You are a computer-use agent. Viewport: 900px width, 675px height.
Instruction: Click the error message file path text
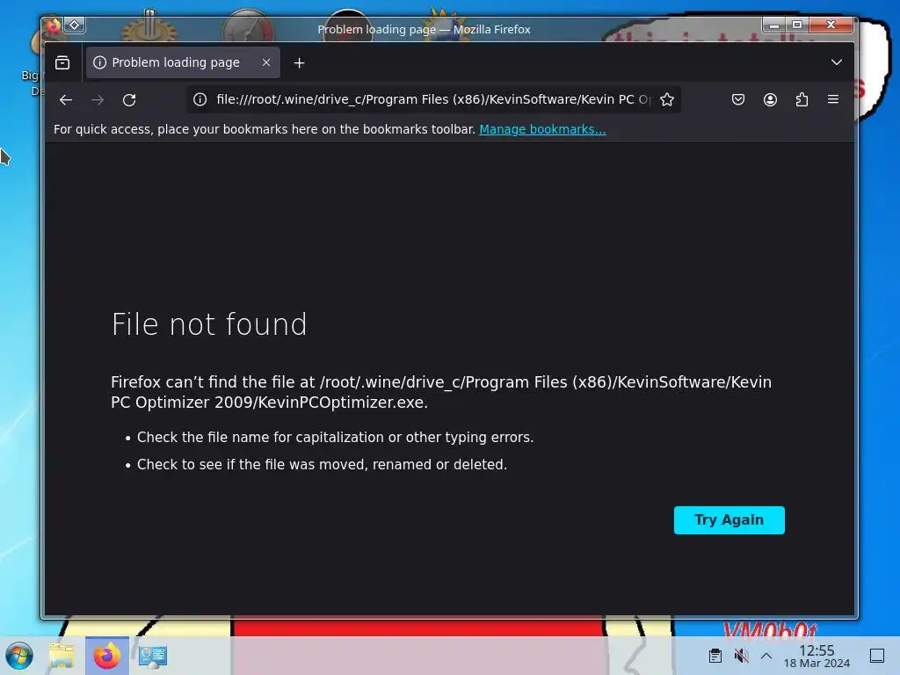click(441, 393)
